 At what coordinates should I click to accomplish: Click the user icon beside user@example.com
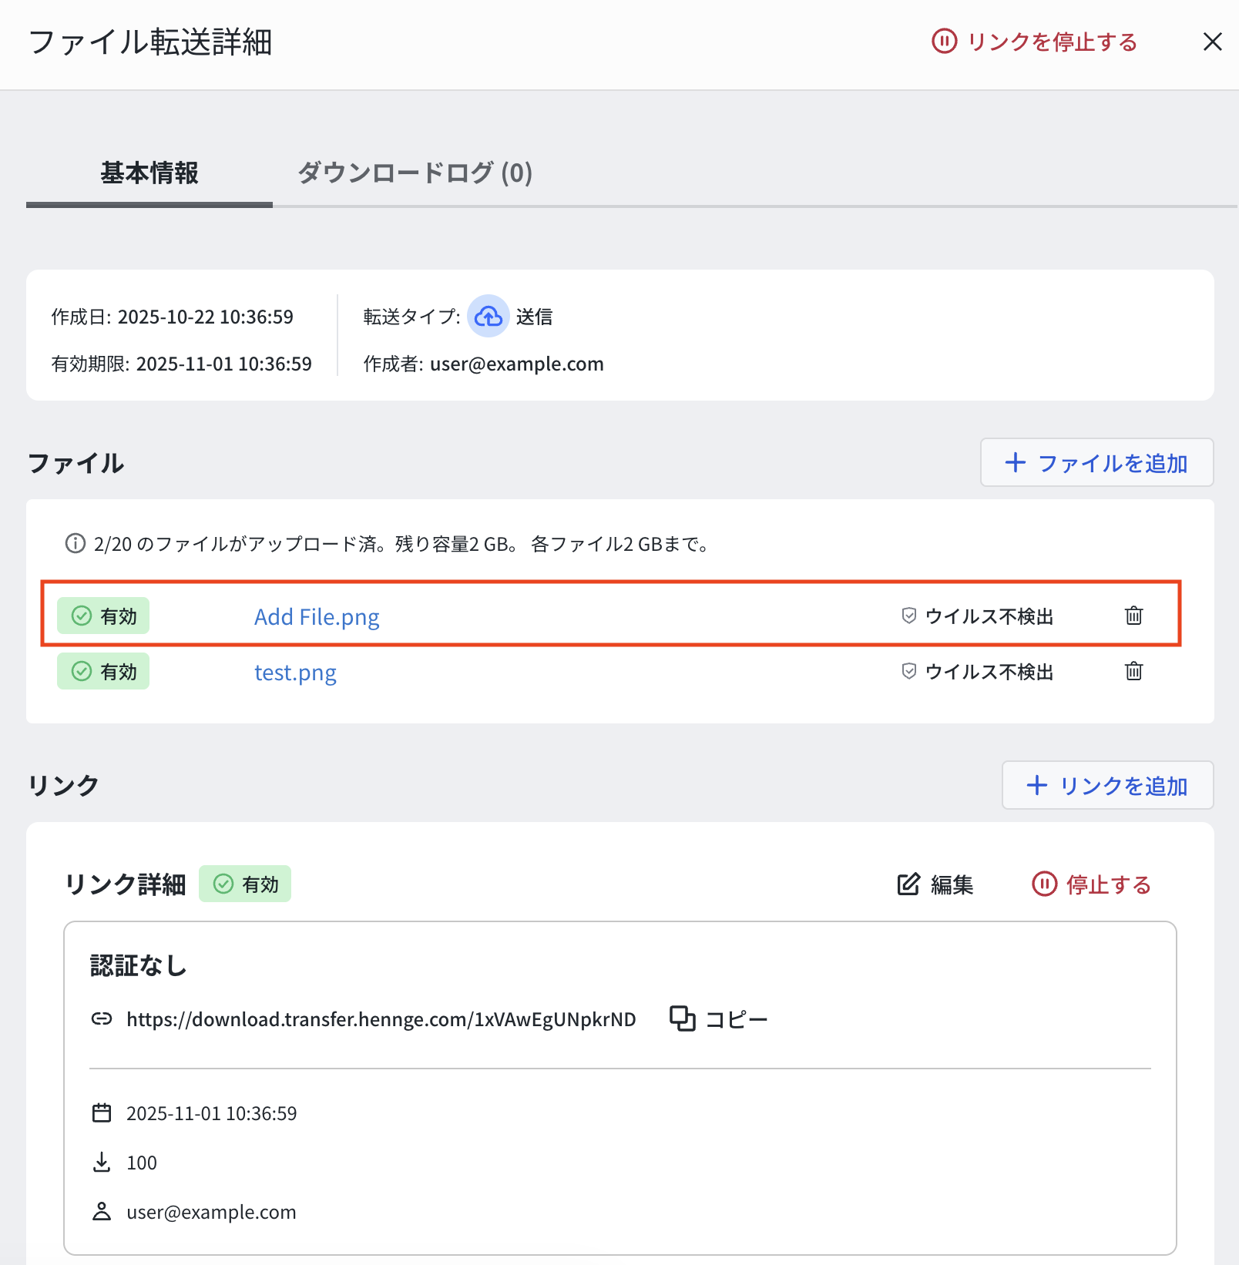102,1212
